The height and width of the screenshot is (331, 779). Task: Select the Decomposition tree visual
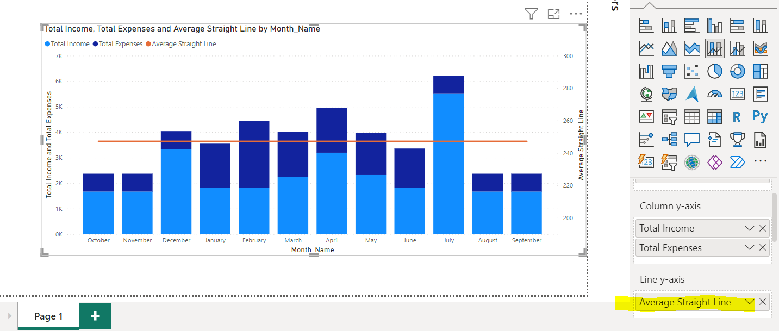(x=669, y=139)
